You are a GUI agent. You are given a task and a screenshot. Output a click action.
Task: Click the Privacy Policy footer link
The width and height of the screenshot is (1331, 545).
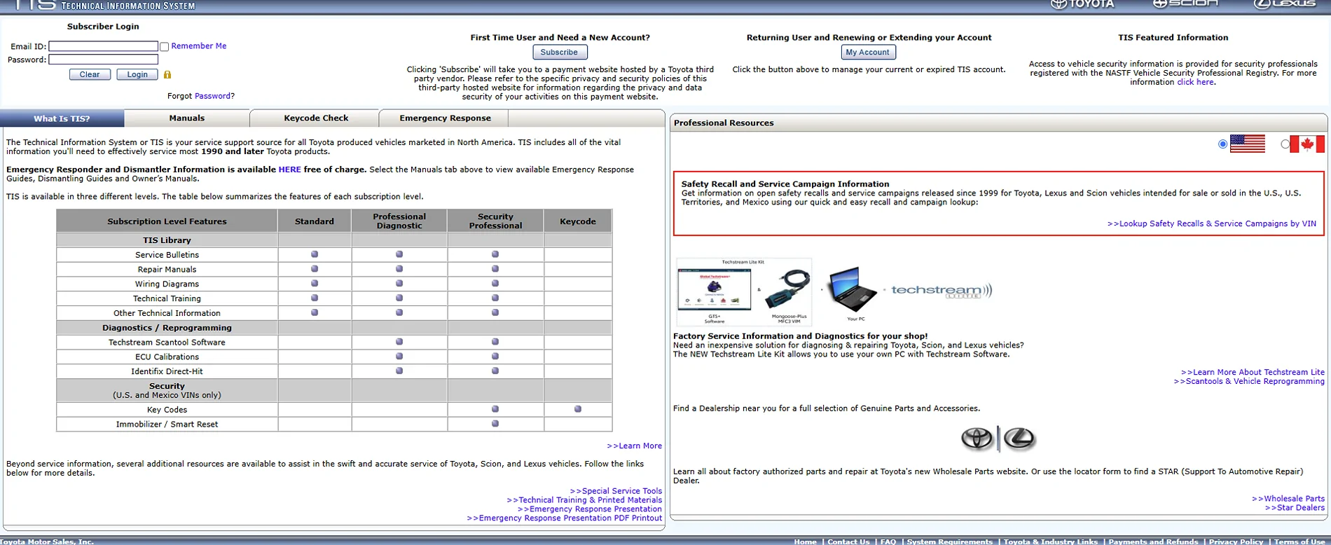pos(1236,541)
